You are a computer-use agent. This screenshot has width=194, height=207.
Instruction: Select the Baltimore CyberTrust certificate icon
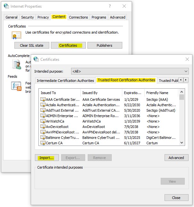(x=43, y=138)
